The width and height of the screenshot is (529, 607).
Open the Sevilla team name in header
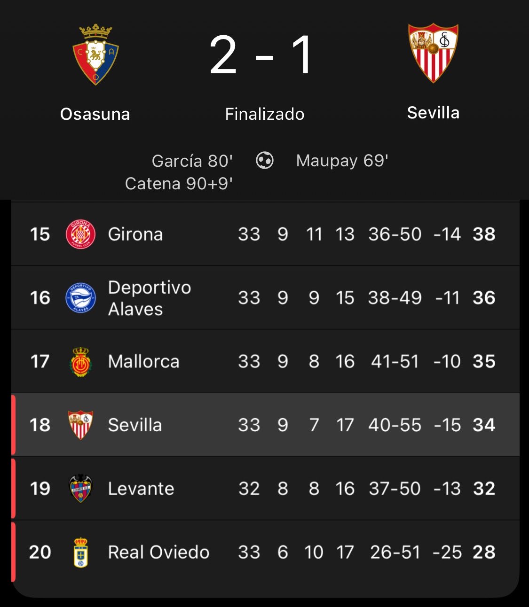click(433, 113)
